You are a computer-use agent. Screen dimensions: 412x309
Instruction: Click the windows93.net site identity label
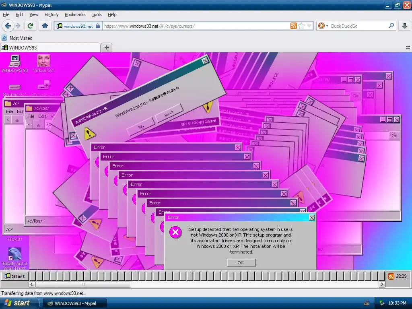click(78, 26)
